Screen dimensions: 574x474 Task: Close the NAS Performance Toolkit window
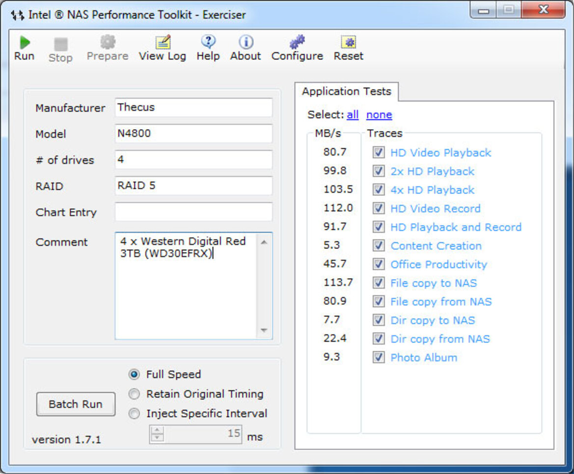(543, 10)
